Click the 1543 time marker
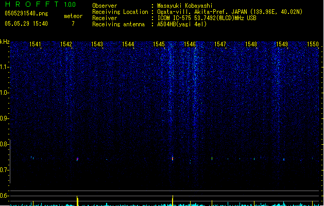Viewport: 324px width, 206px height. (x=97, y=44)
